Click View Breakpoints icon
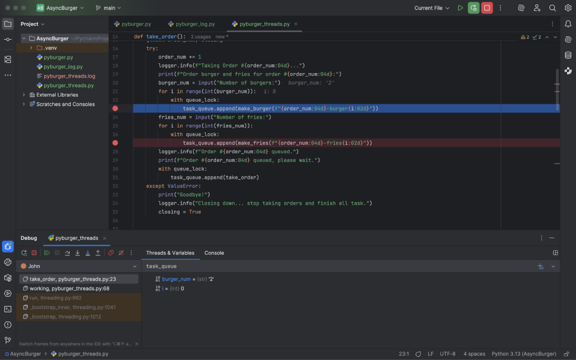 110,253
